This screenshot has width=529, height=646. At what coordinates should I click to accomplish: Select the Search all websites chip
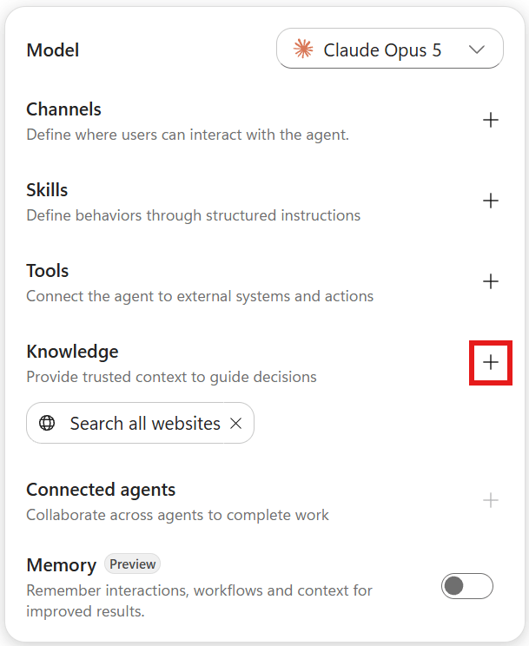coord(140,423)
